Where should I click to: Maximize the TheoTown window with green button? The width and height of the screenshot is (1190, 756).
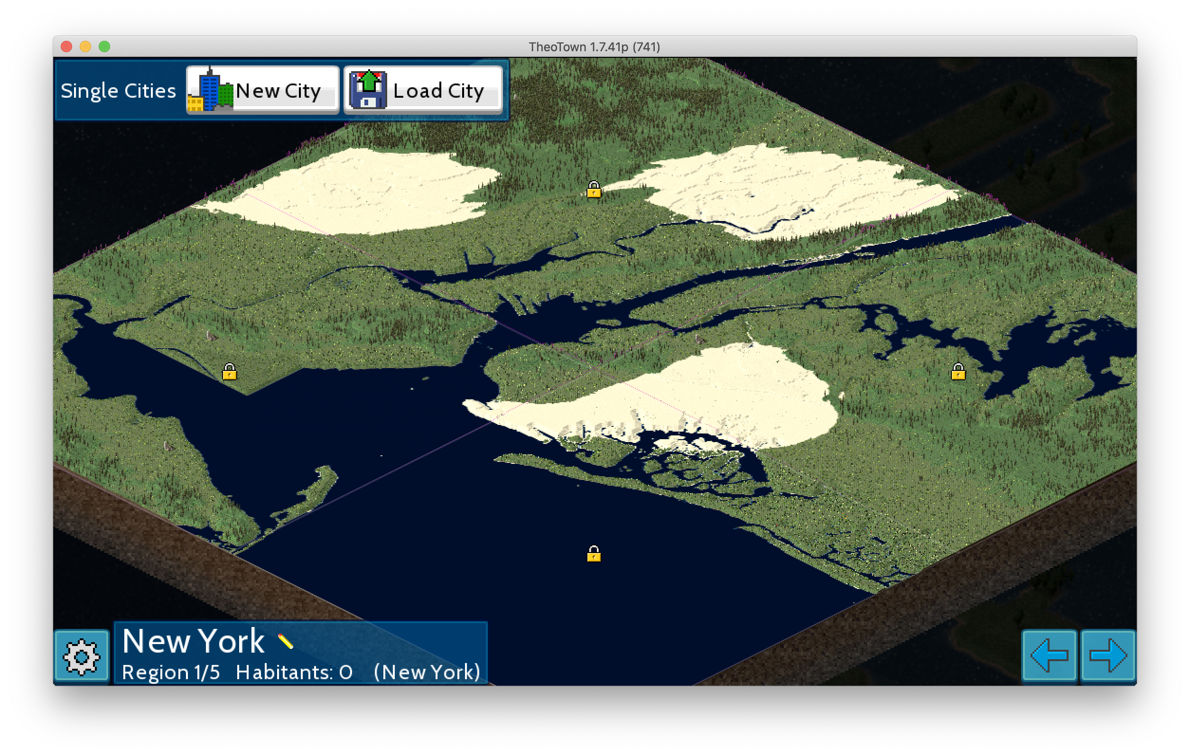(104, 46)
